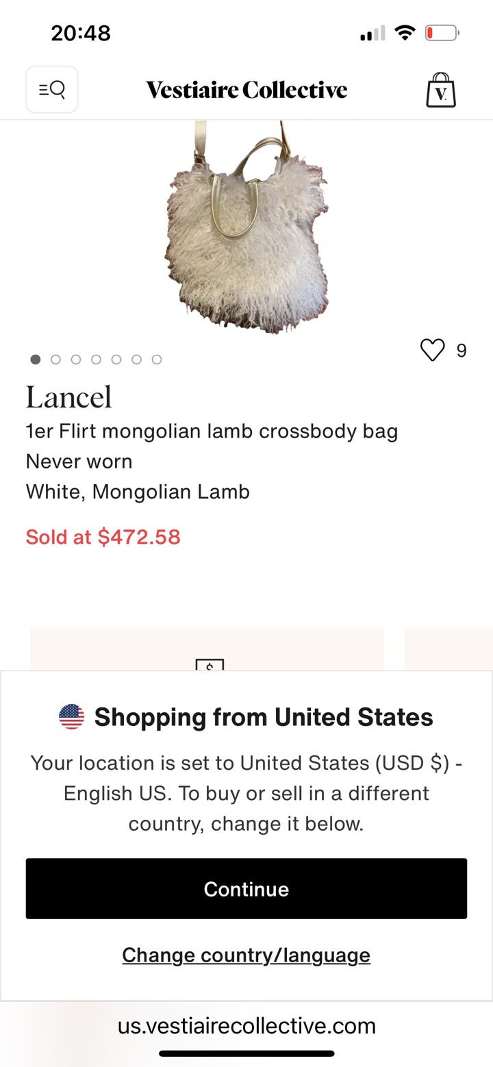Tap the dollar sign card icon

[x=210, y=665]
